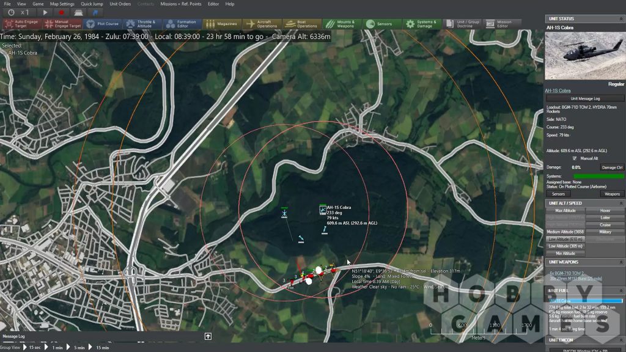Advance time by 1 min
626x352 pixels.
(54, 347)
